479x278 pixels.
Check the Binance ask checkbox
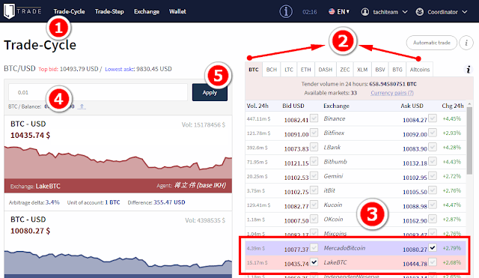[x=433, y=118]
